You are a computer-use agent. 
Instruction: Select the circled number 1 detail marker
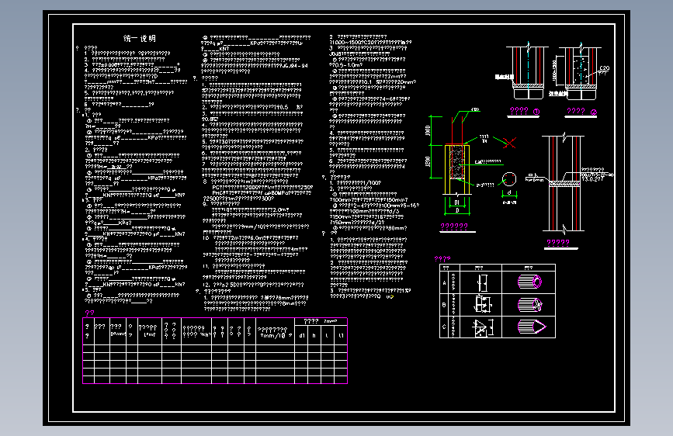tap(536, 112)
